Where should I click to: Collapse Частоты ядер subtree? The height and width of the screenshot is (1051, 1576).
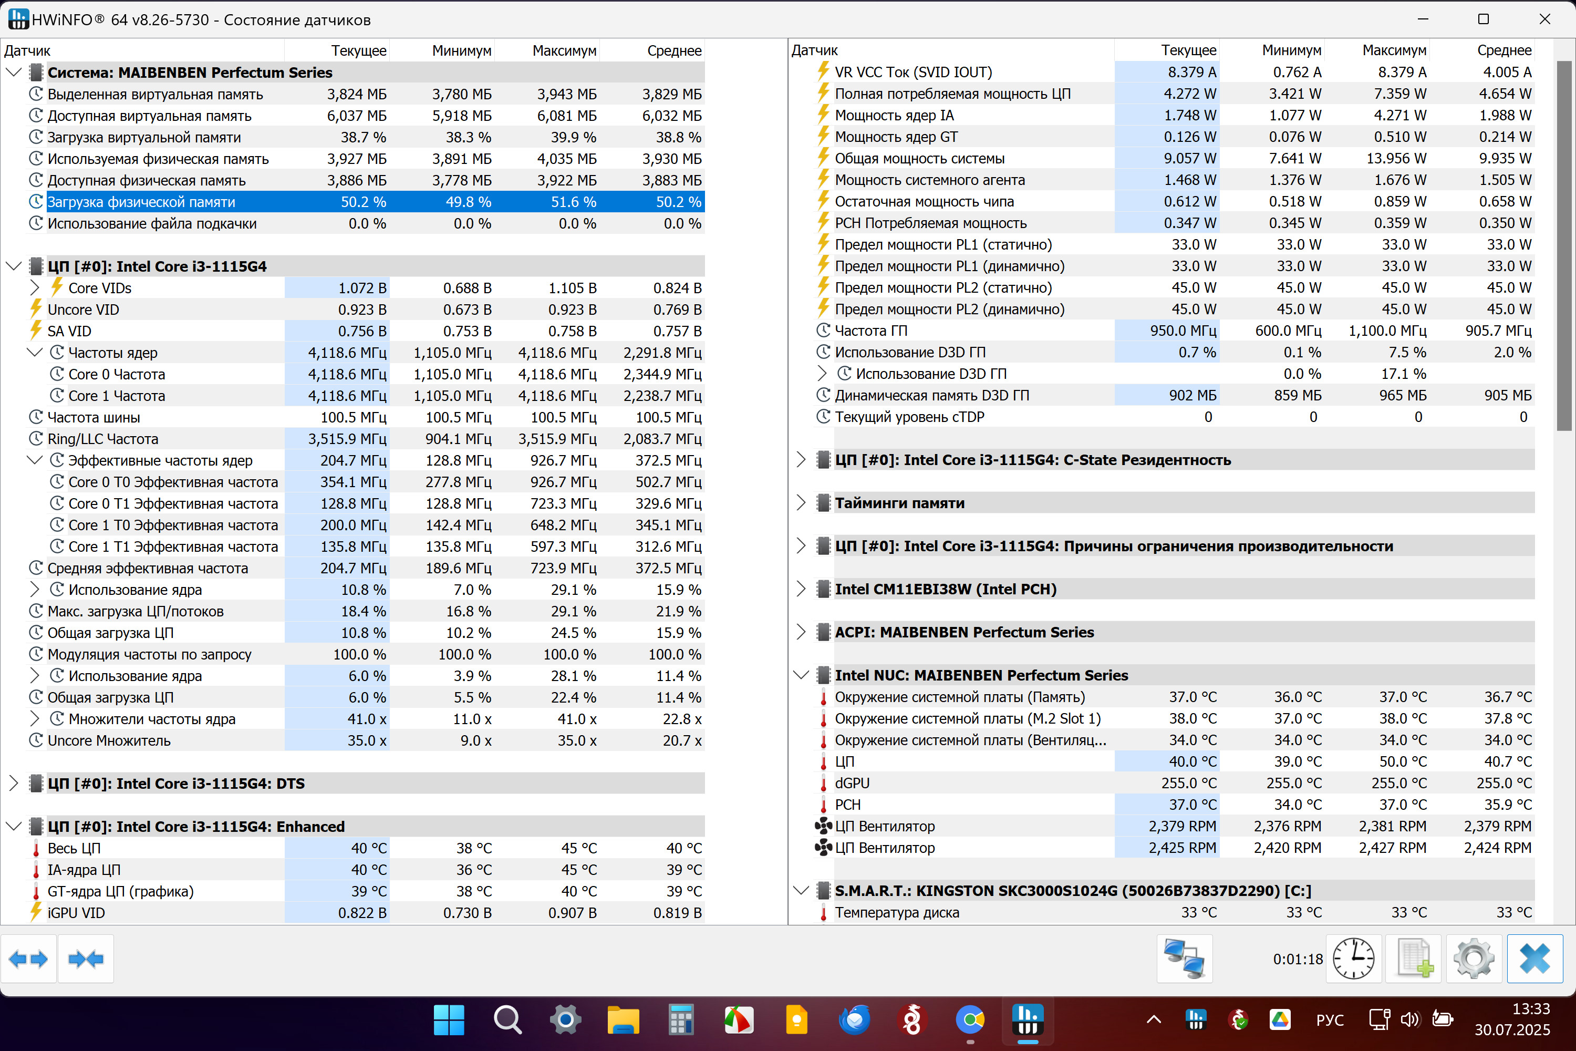[x=35, y=353]
